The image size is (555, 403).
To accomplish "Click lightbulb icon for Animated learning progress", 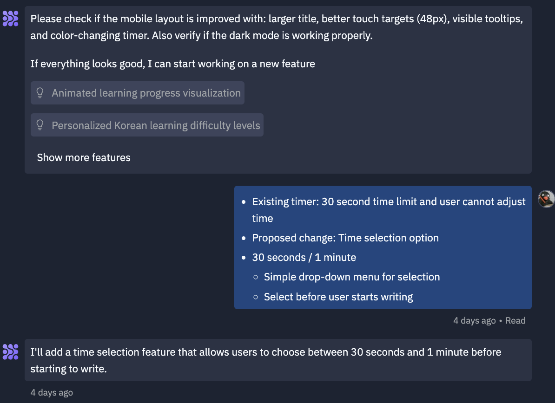I will tap(40, 93).
